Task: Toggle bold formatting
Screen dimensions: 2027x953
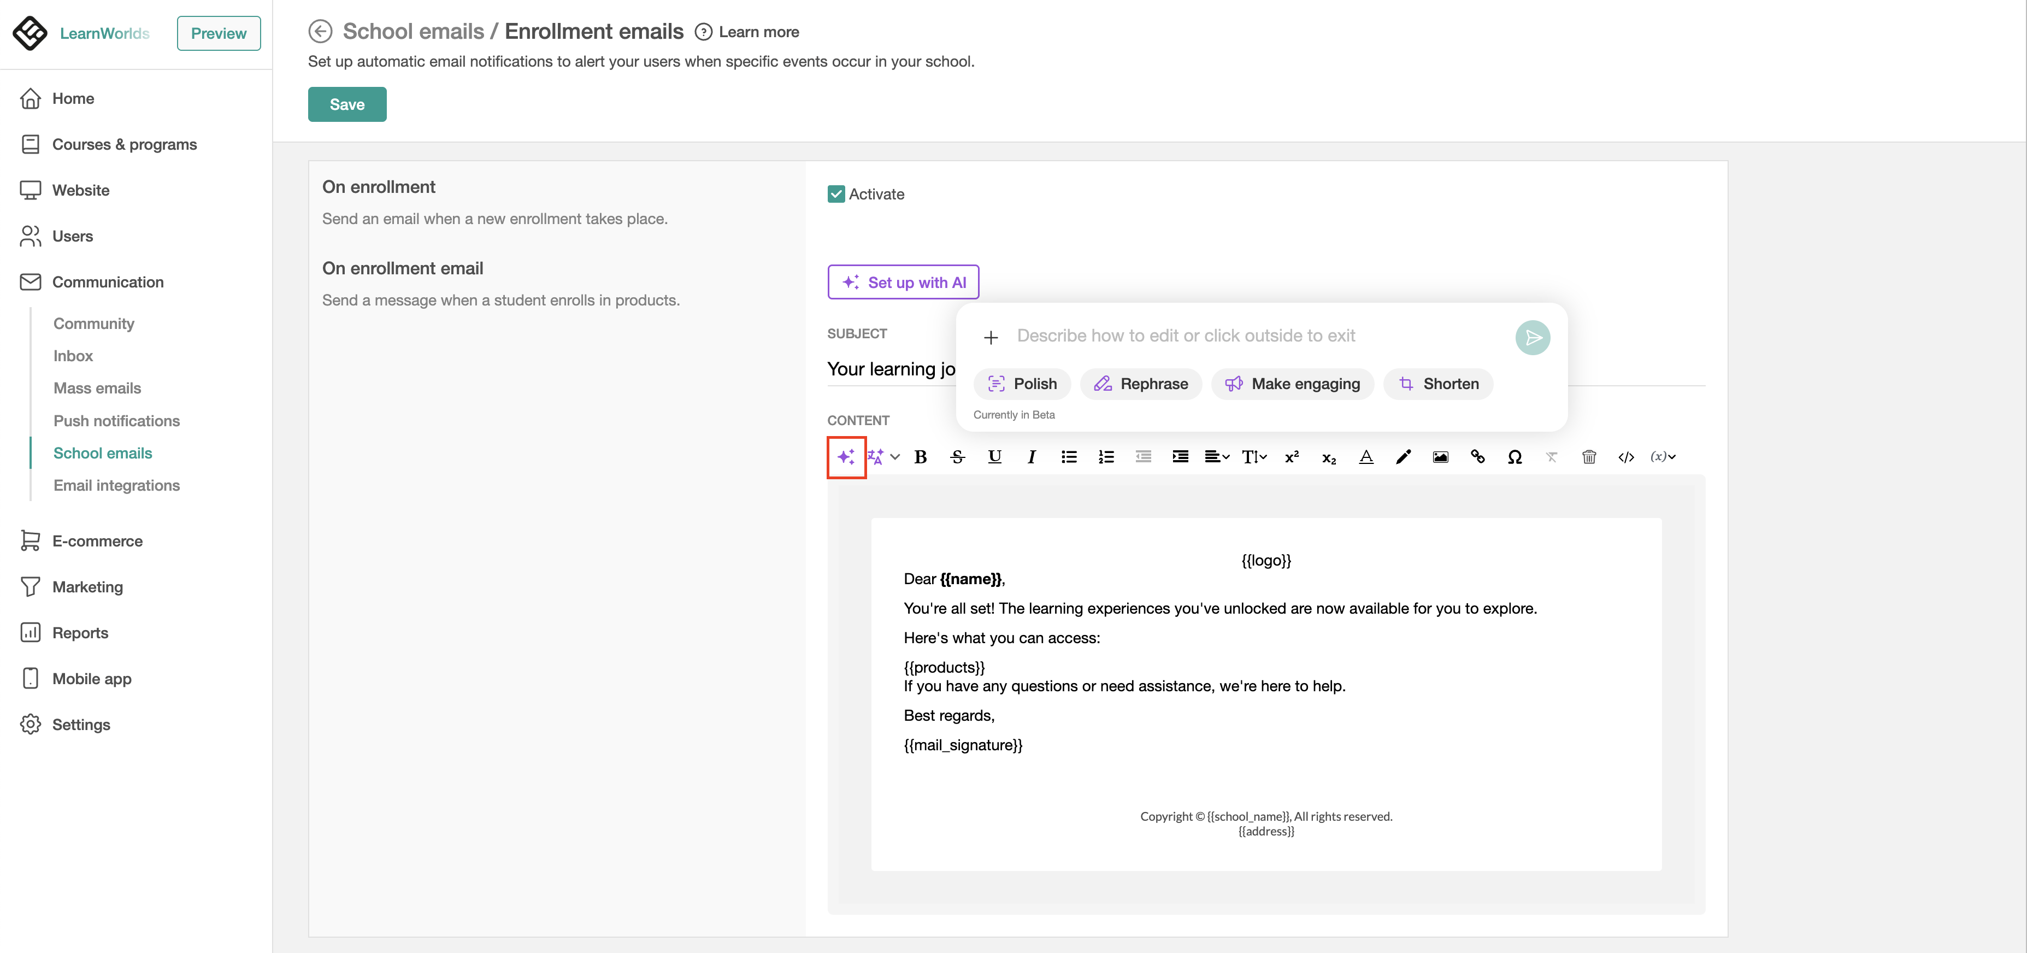Action: pyautogui.click(x=920, y=457)
